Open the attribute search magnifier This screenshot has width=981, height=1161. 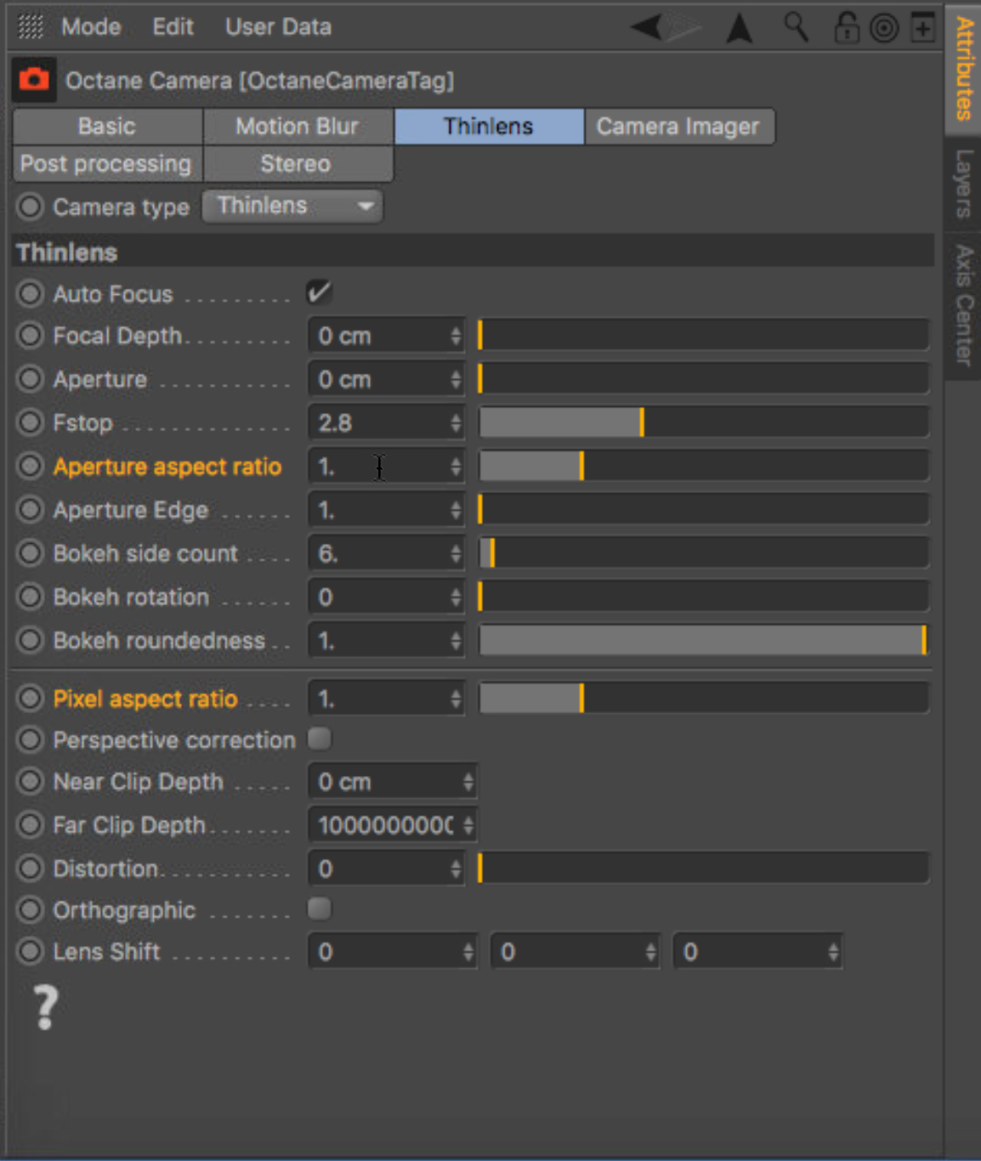(x=796, y=27)
